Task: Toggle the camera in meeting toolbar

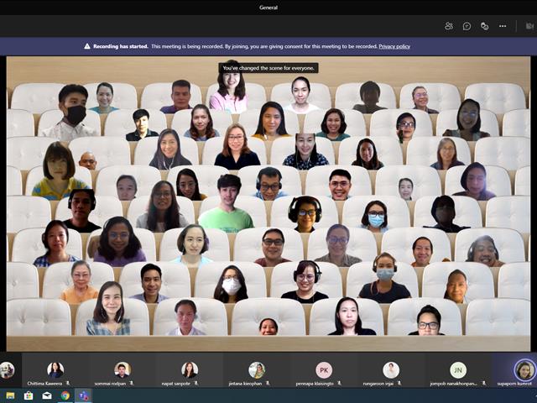Action: click(x=530, y=26)
